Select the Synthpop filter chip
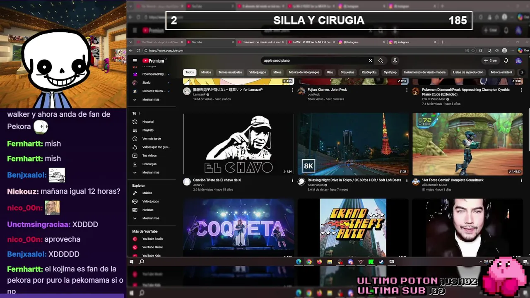Image resolution: width=530 pixels, height=298 pixels. click(x=390, y=72)
